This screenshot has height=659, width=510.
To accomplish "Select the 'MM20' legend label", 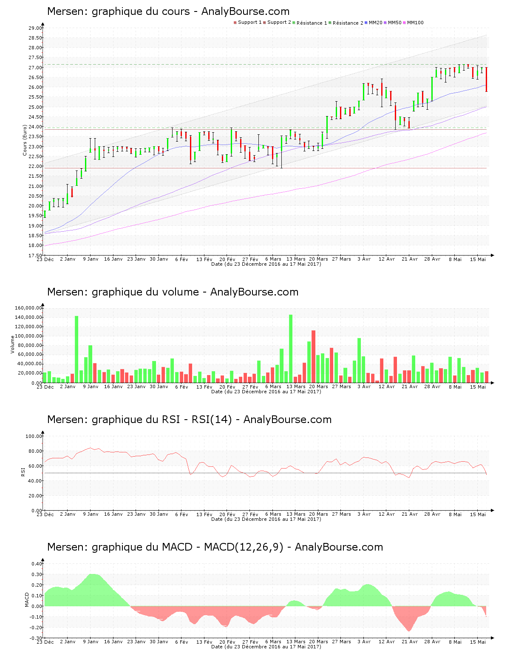I will click(x=376, y=23).
